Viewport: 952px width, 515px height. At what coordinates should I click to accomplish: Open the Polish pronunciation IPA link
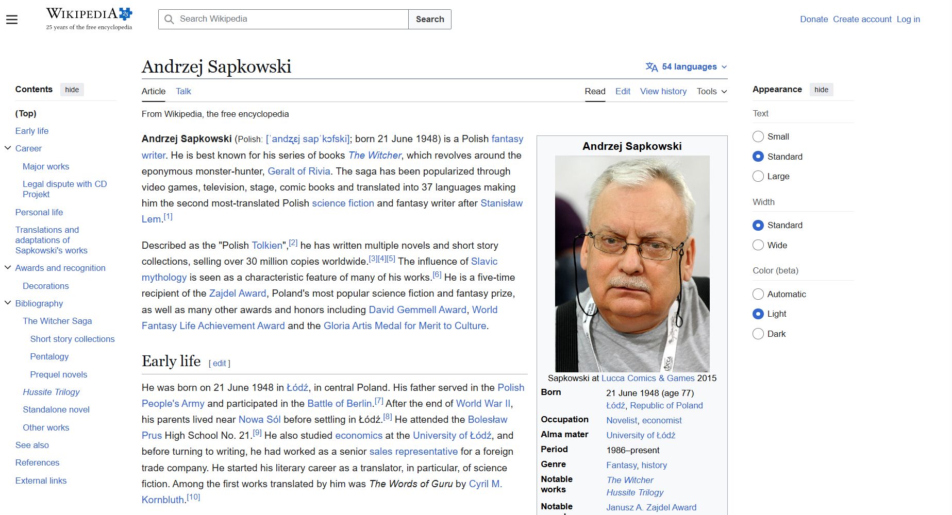coord(308,139)
